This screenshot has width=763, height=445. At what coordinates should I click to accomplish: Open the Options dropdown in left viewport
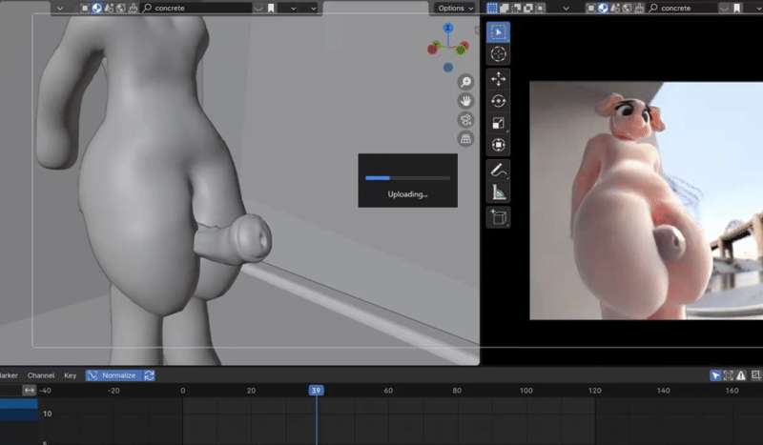coord(456,8)
